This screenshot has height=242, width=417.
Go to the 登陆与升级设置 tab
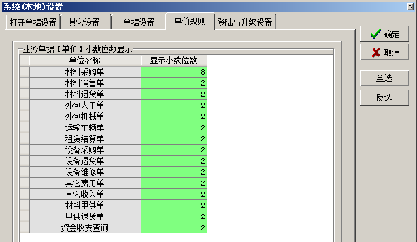click(245, 22)
